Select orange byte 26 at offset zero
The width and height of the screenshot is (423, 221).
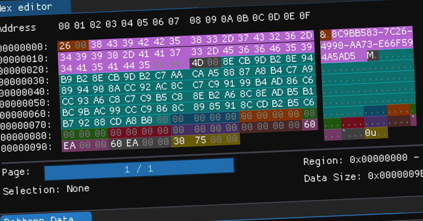[65, 46]
